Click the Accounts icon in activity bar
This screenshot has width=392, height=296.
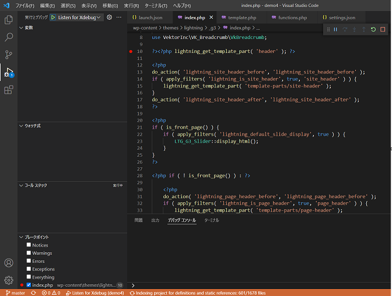pos(9,263)
